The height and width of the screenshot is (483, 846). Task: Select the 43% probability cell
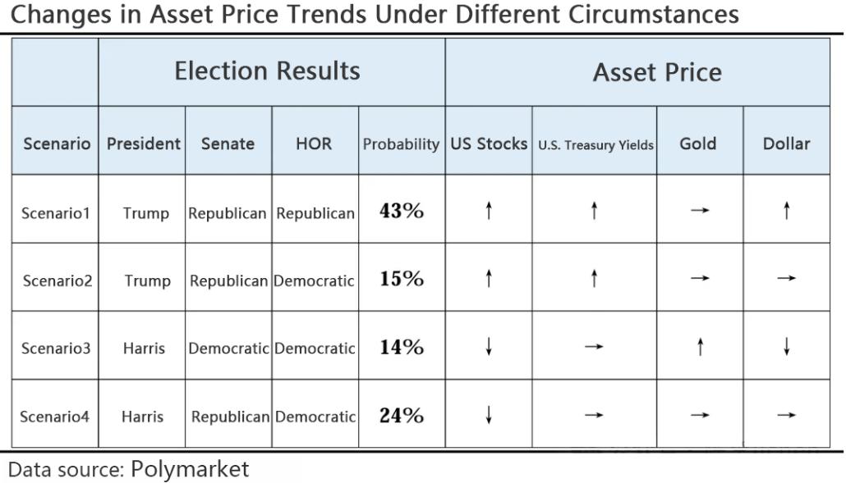(x=402, y=212)
